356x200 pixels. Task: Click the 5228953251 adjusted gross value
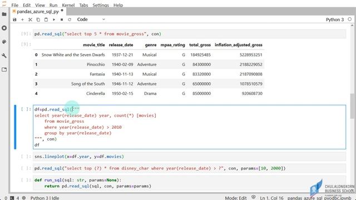coord(251,54)
